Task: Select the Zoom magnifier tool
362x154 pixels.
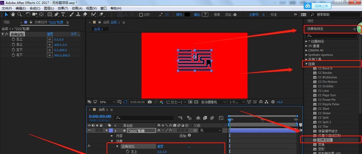Action: [20, 15]
